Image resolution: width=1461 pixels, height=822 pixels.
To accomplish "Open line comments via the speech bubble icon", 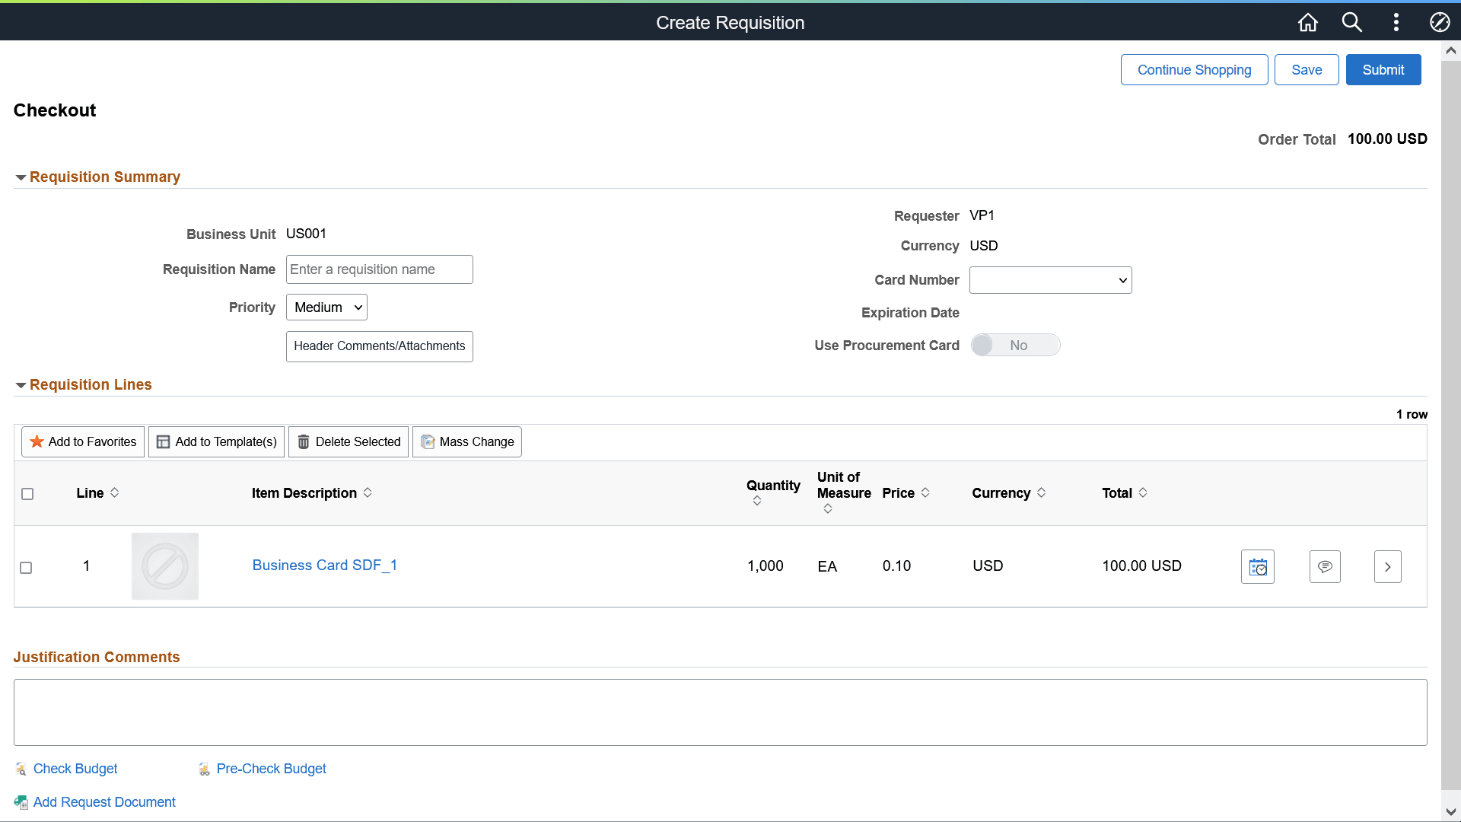I will (x=1324, y=566).
